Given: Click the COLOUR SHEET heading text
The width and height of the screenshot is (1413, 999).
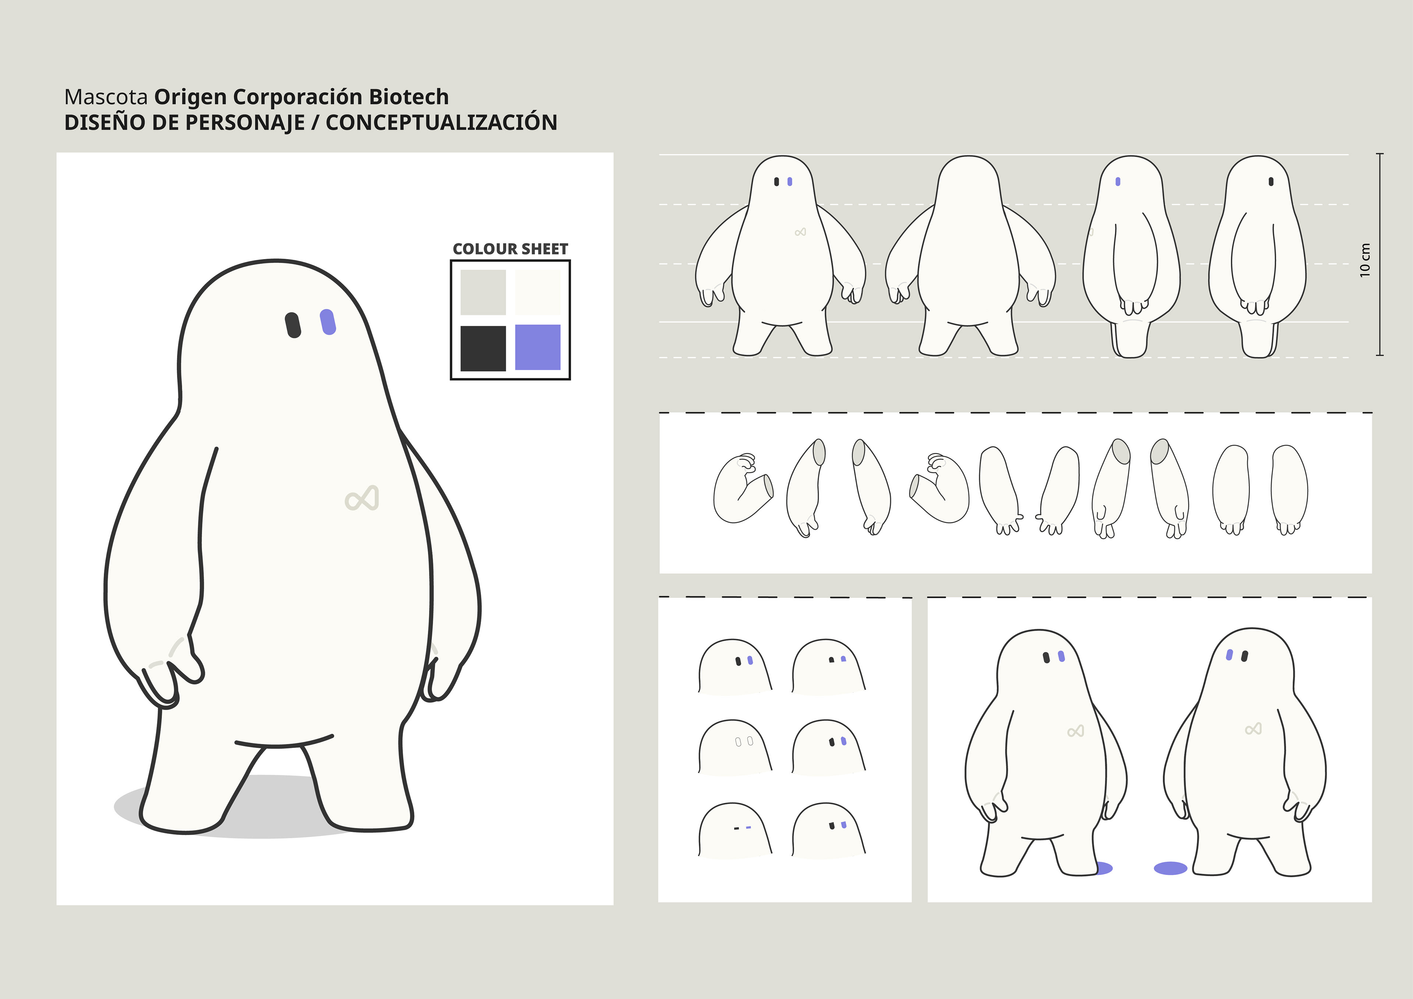Looking at the screenshot, I should [510, 249].
